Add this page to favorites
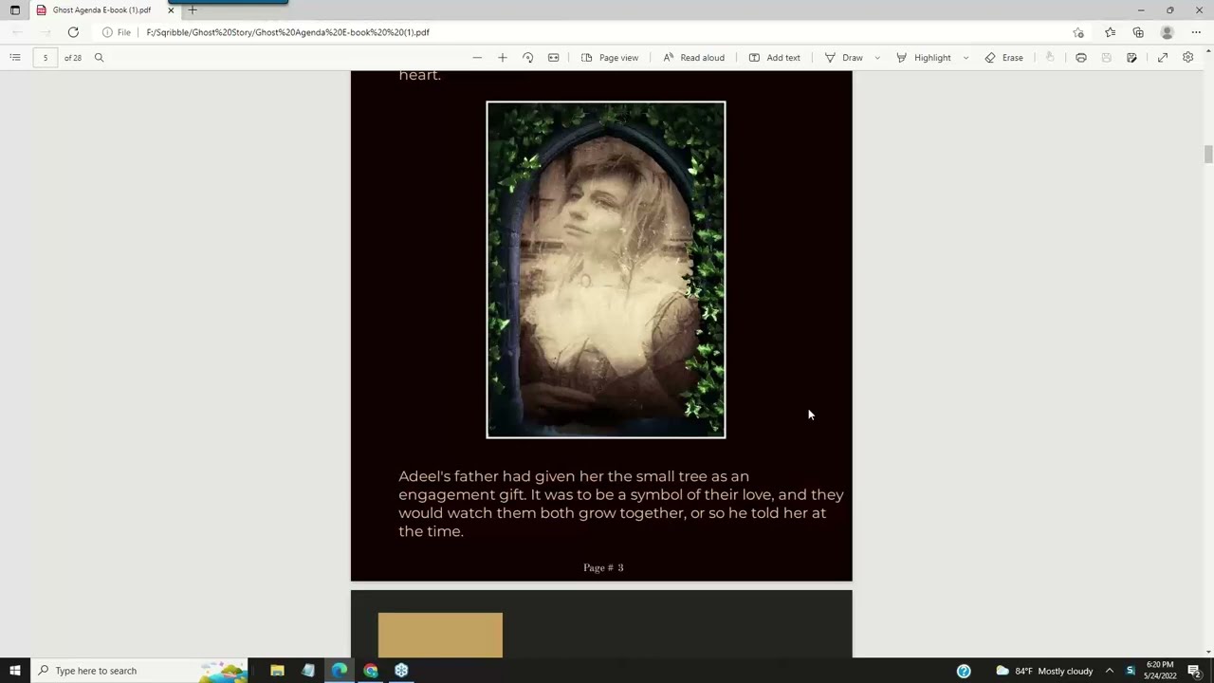The height and width of the screenshot is (683, 1214). point(1078,32)
